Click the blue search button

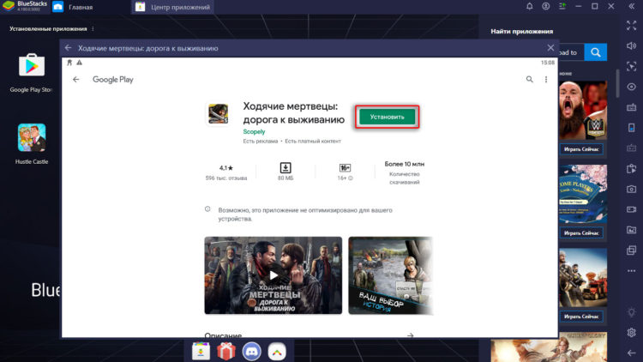click(596, 52)
